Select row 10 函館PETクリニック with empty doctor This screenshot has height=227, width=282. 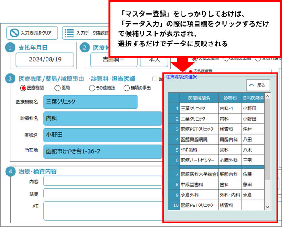pyautogui.click(x=216, y=205)
